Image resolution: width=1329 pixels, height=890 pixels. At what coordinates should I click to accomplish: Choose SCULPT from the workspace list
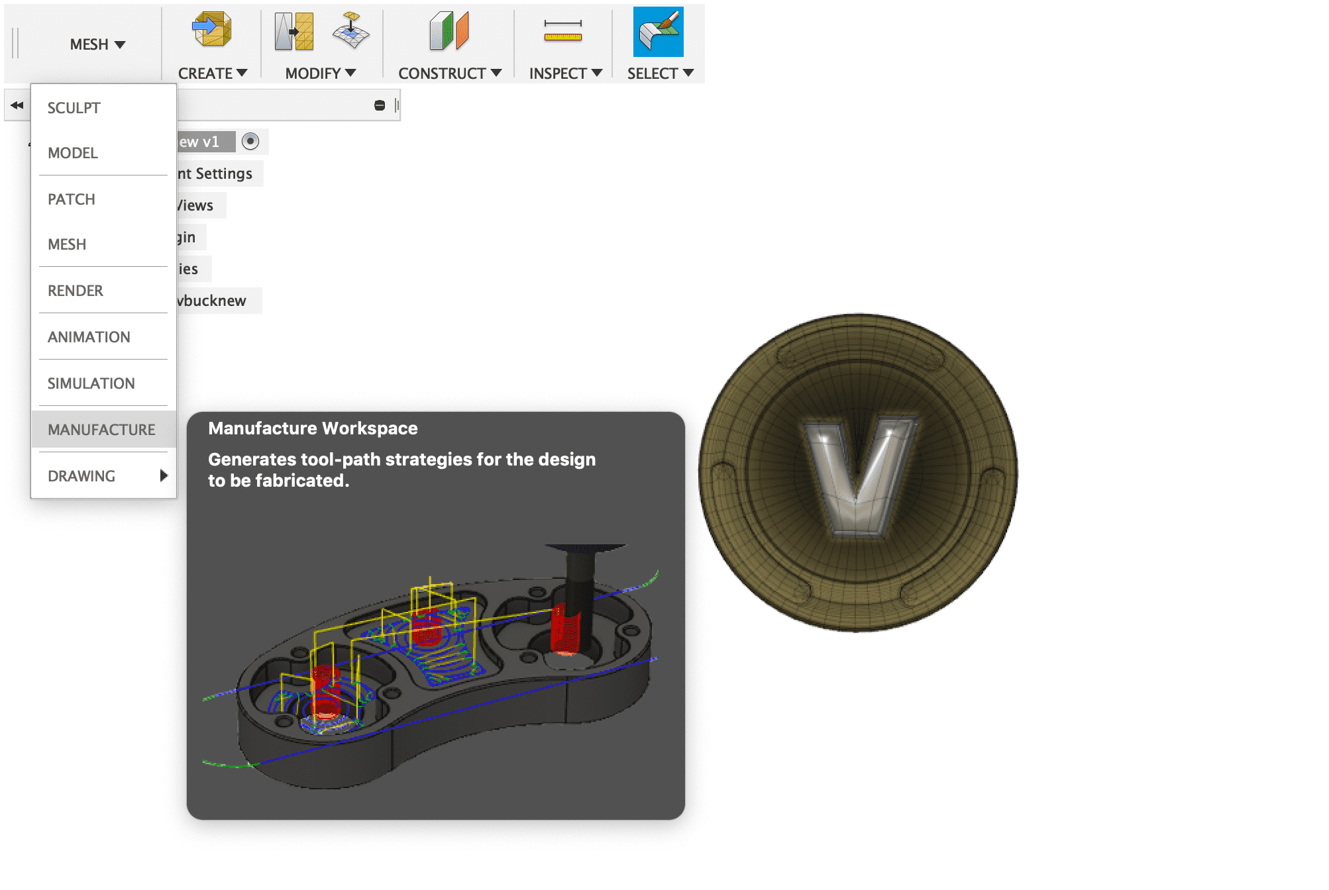(74, 108)
